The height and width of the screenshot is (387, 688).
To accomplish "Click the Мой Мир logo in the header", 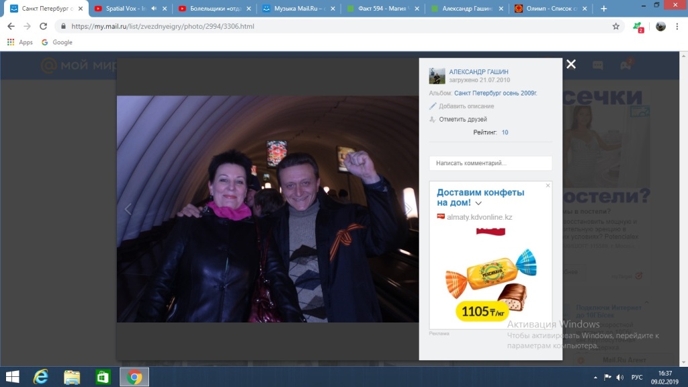I will pos(79,65).
